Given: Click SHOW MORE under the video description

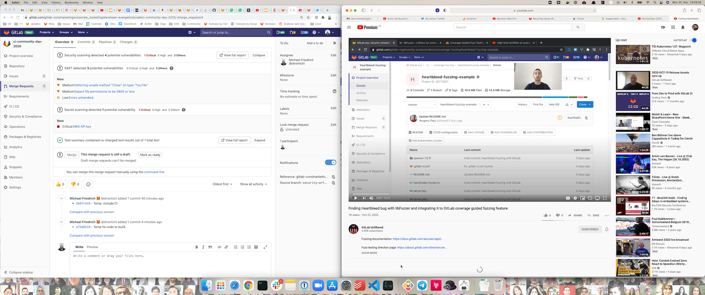Looking at the screenshot, I should coord(369,253).
